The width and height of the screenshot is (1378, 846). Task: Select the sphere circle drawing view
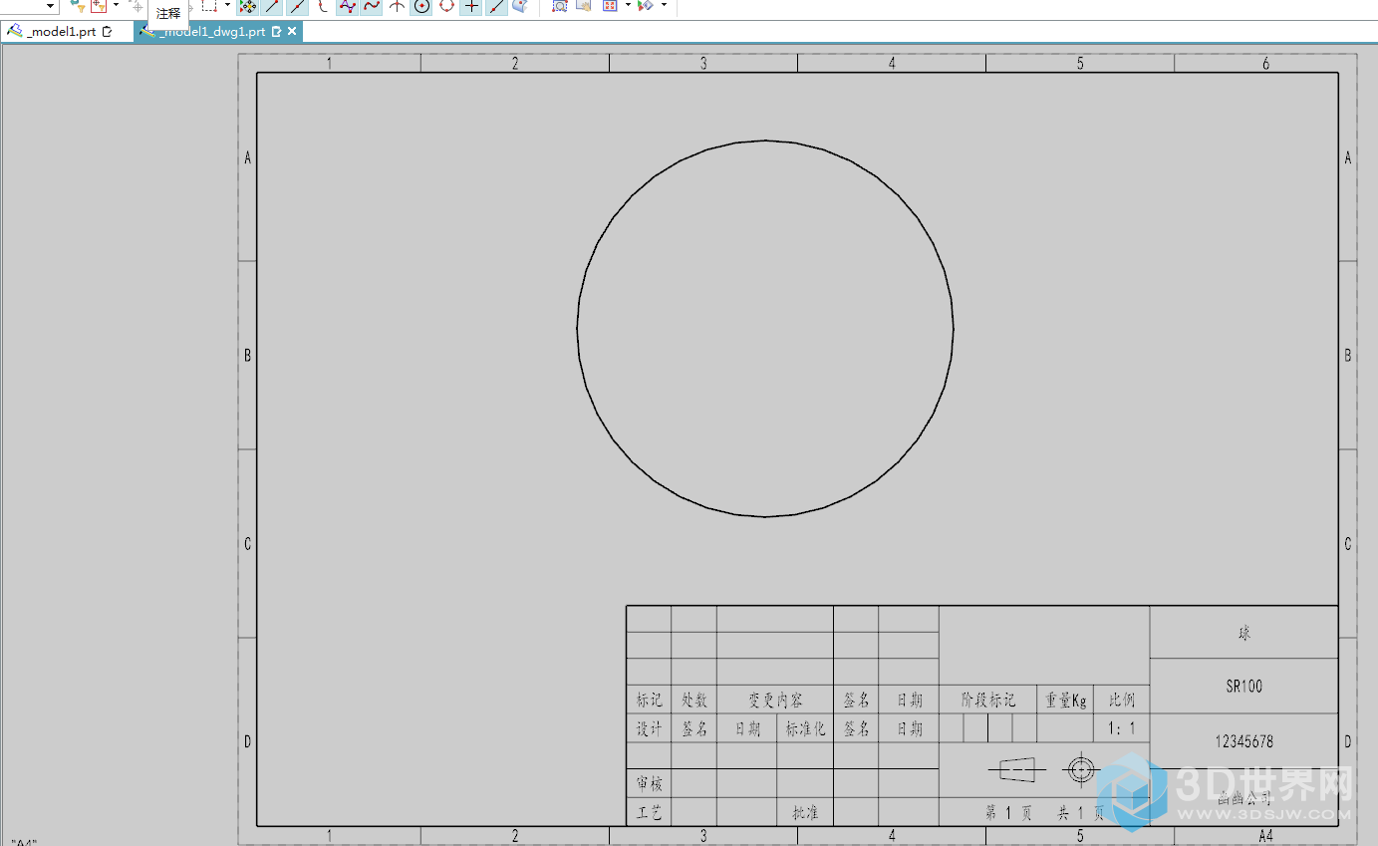click(x=765, y=329)
